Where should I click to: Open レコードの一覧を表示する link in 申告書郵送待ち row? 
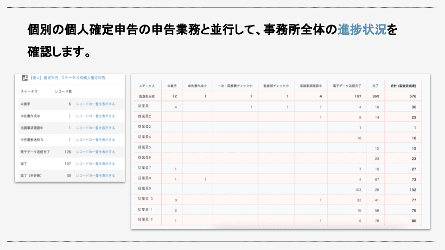[95, 140]
